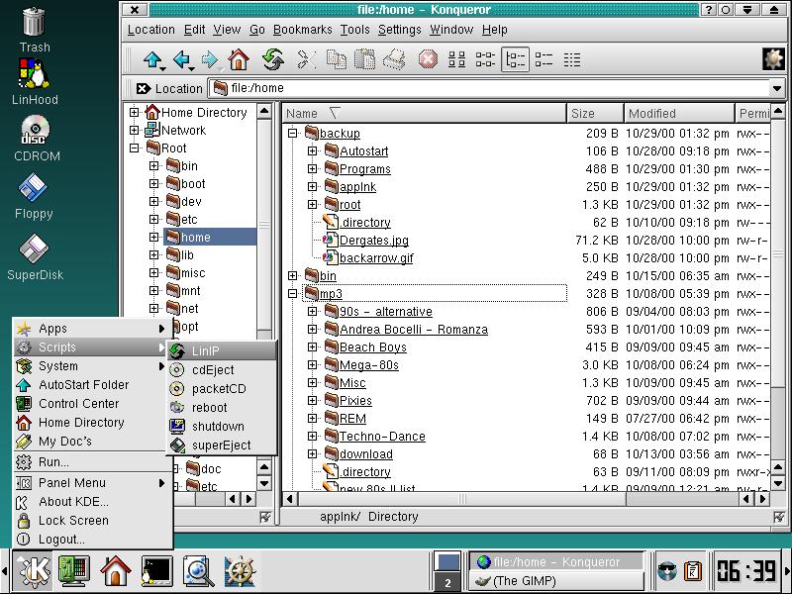Switch to virtual desktop 2 in pager
Viewport: 792px width, 594px height.
pos(447,582)
